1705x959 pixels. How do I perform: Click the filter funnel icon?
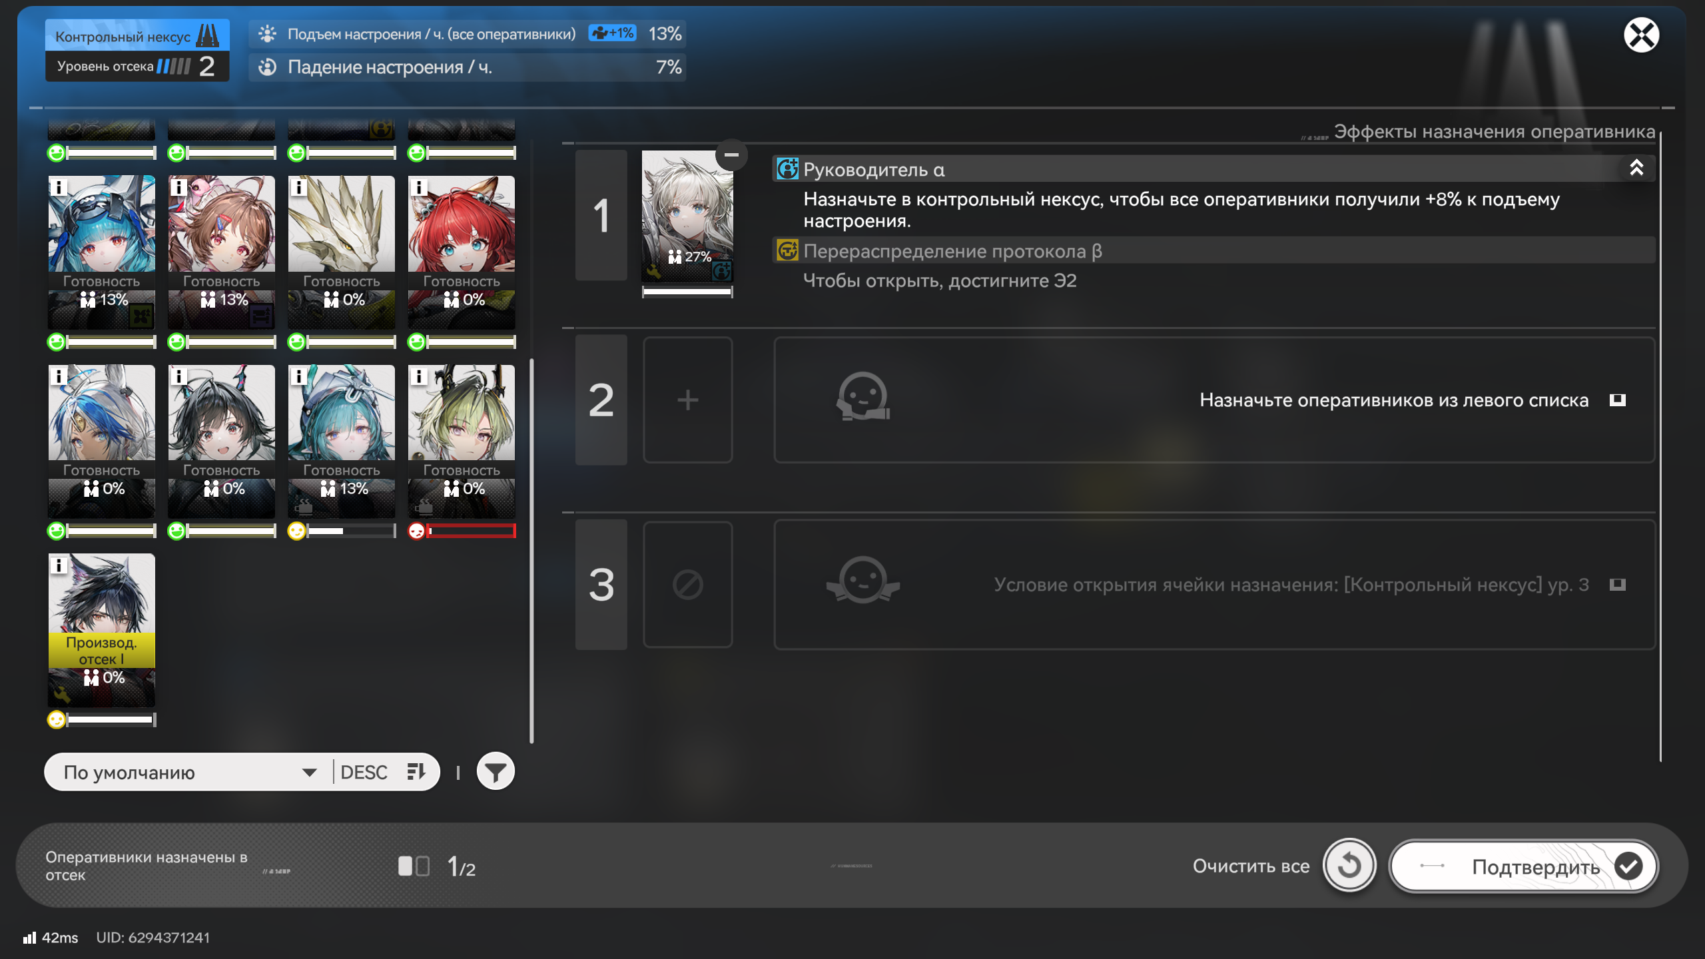pyautogui.click(x=496, y=772)
